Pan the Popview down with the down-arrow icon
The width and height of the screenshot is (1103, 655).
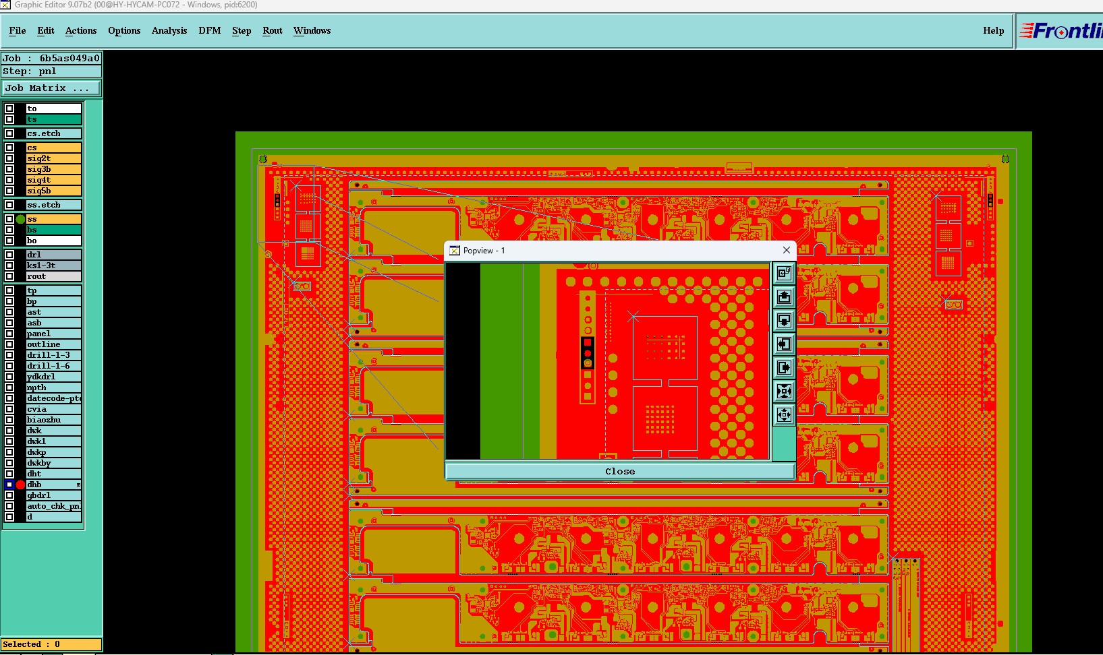click(784, 320)
